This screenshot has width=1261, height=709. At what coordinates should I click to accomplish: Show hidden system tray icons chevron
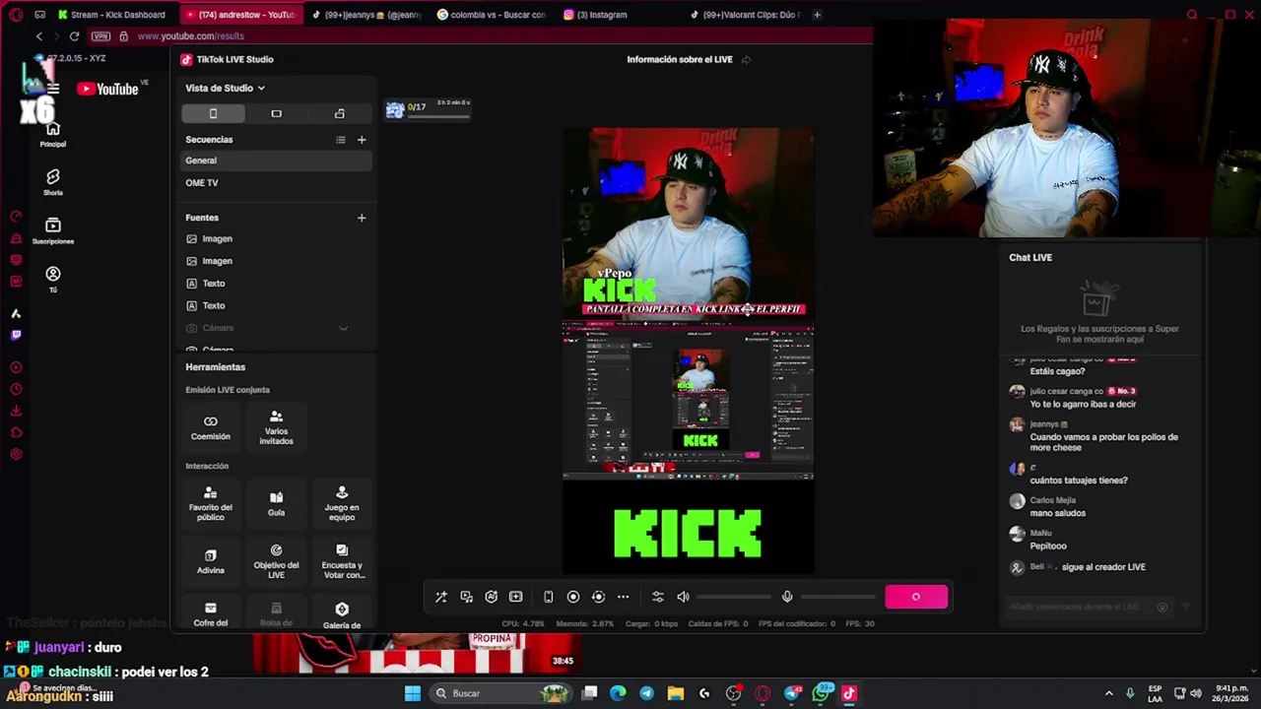[x=1108, y=693]
